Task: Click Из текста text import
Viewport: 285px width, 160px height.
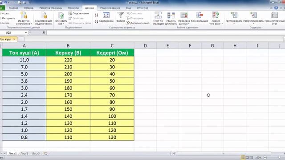Action: (5, 23)
